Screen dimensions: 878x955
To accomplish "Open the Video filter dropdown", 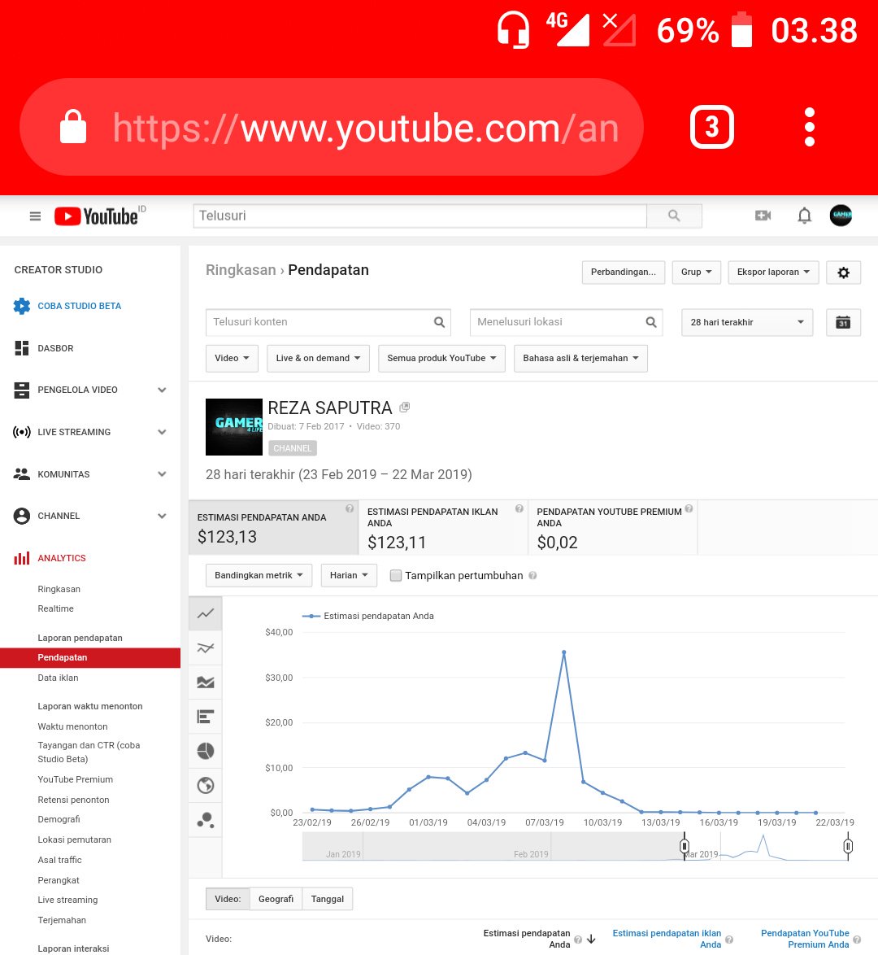I will [x=232, y=358].
